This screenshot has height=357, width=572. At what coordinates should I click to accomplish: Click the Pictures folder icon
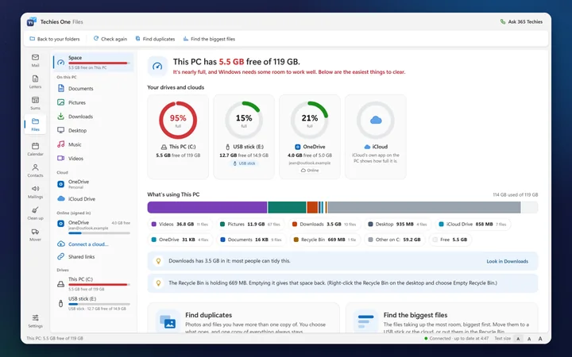click(61, 102)
